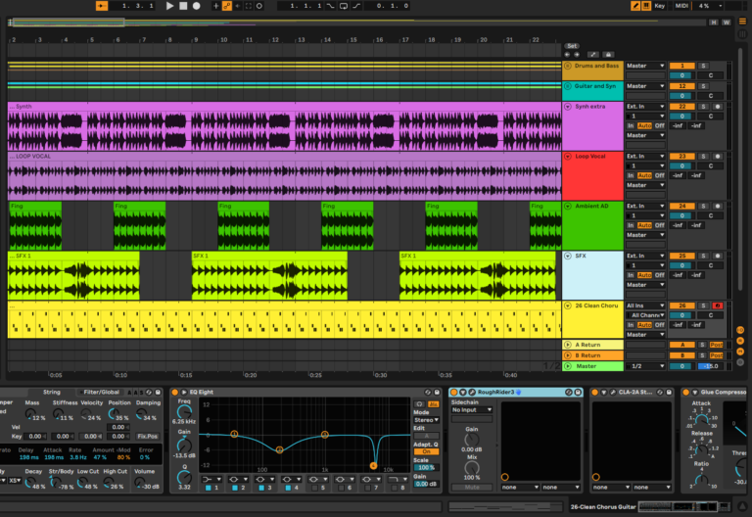752x517 pixels.
Task: Click the CLA-2A hot-swap icon
Action: (x=659, y=393)
